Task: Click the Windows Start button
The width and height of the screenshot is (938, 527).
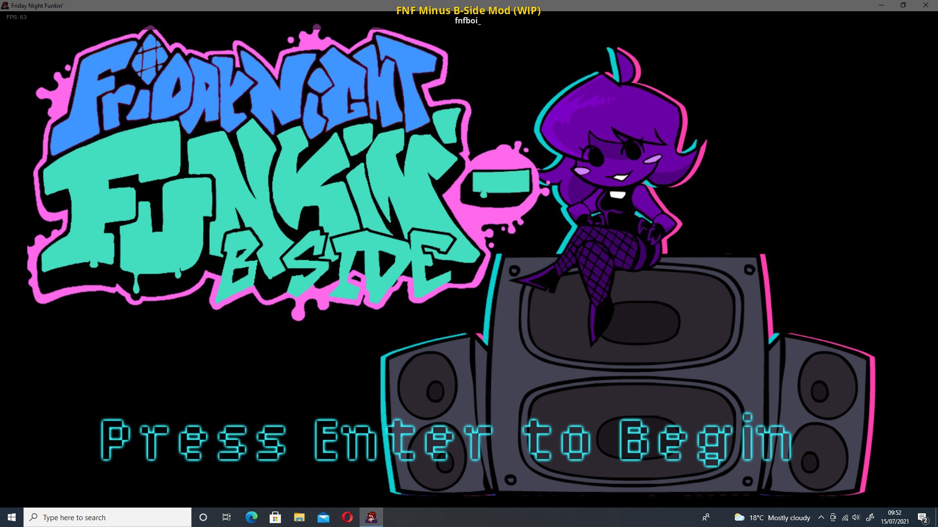Action: 12,517
